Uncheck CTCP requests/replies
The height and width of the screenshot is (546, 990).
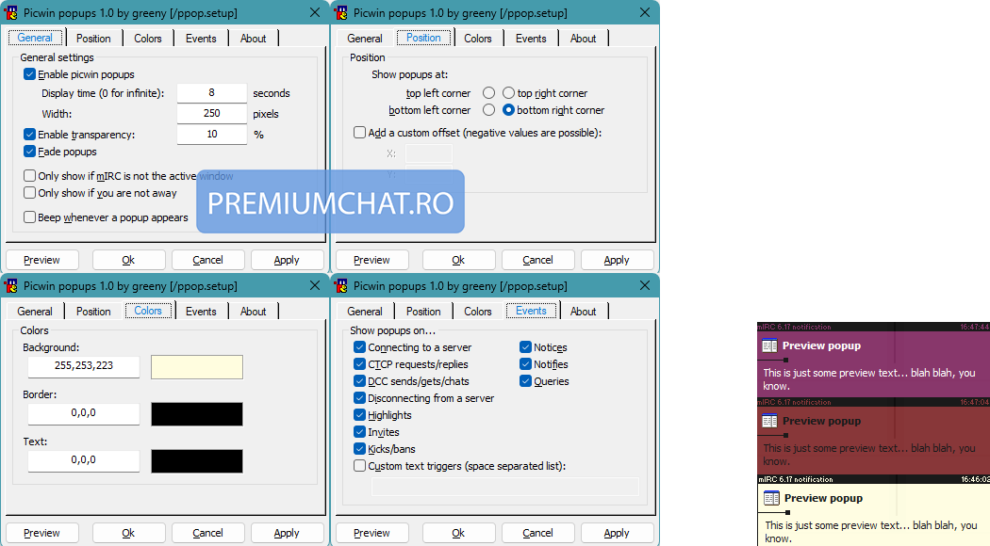pyautogui.click(x=360, y=364)
